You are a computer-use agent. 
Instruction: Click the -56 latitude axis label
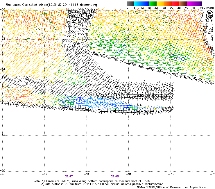(x=3, y=101)
